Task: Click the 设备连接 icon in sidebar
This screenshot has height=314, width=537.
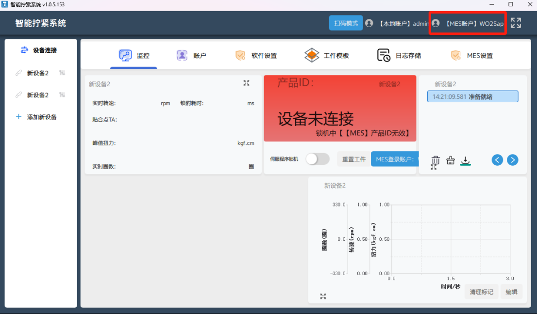Action: tap(24, 50)
